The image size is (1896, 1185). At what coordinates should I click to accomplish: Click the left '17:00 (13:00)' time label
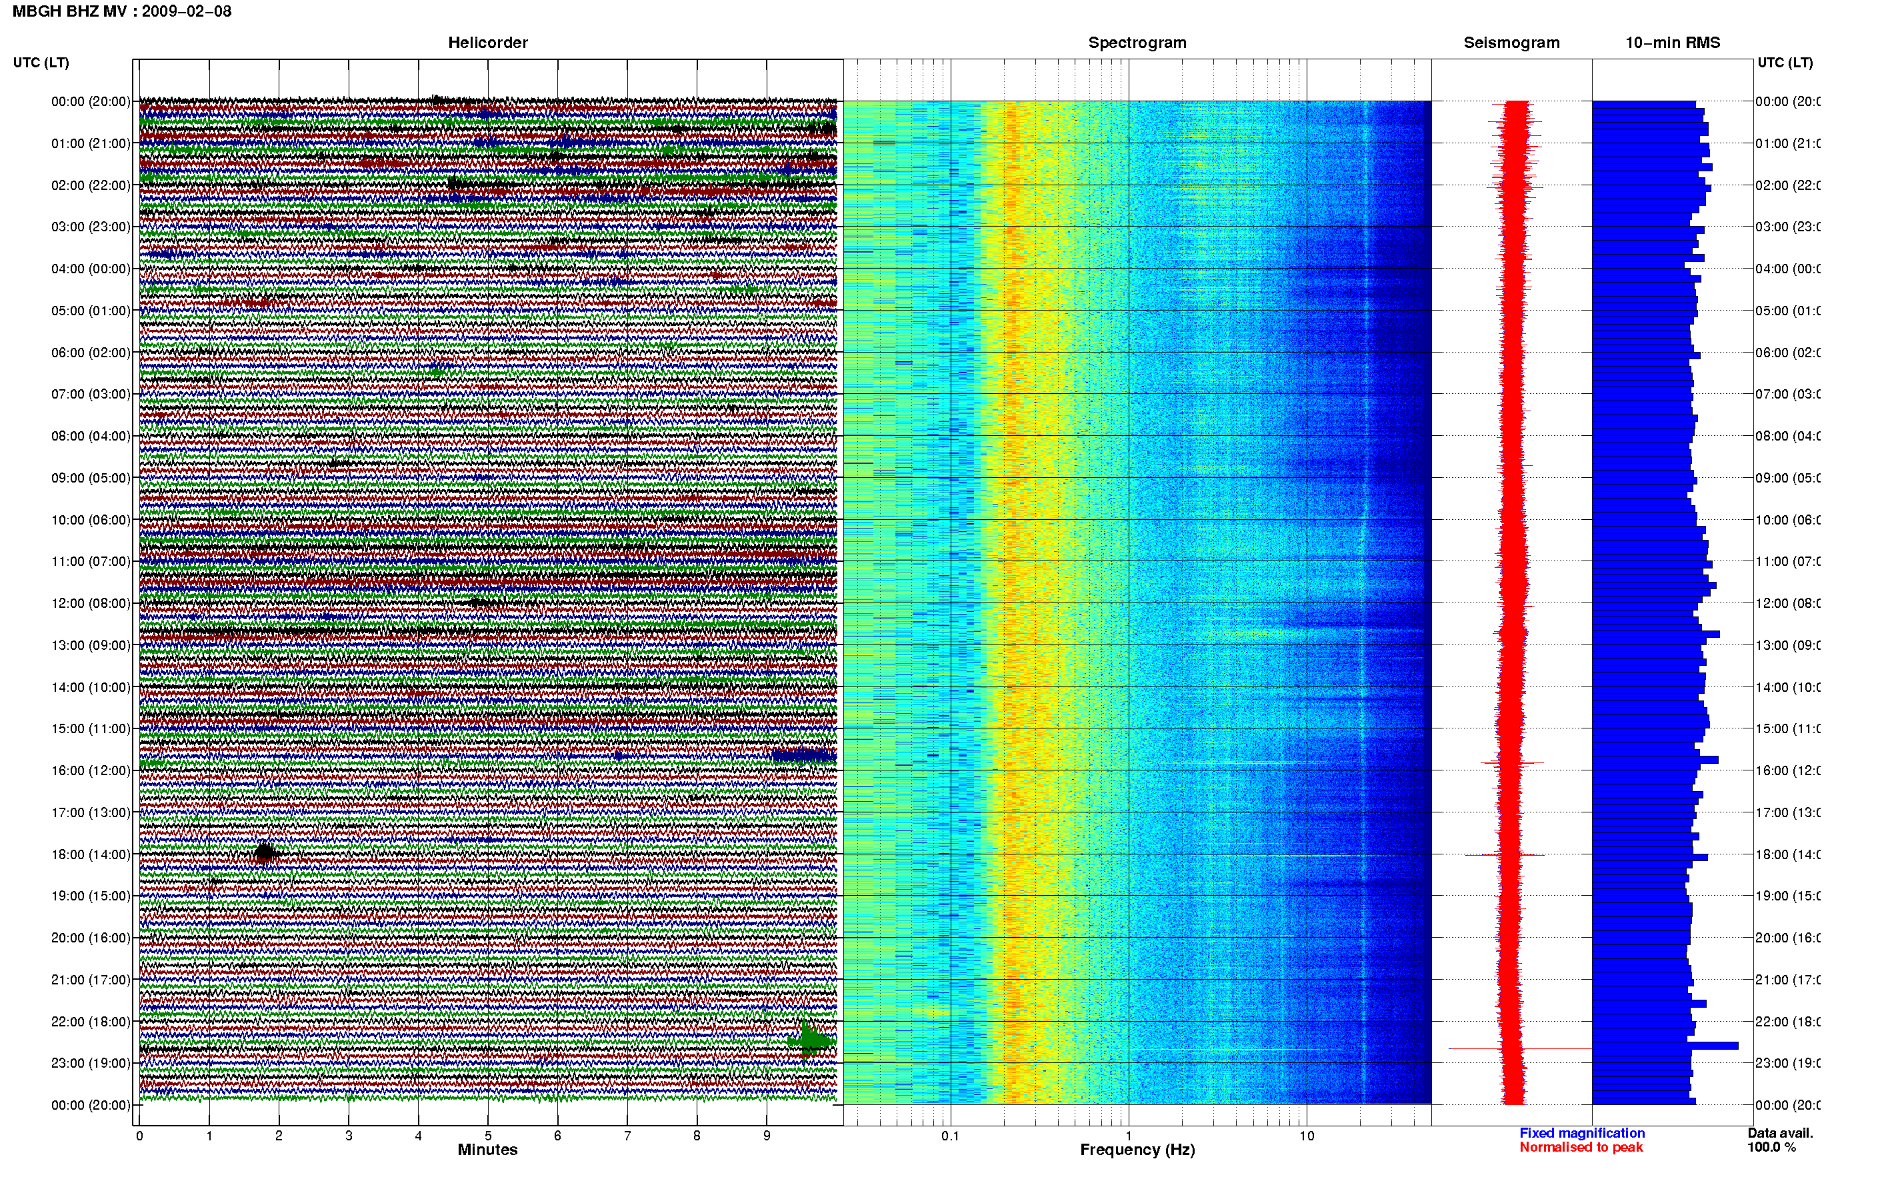(91, 812)
